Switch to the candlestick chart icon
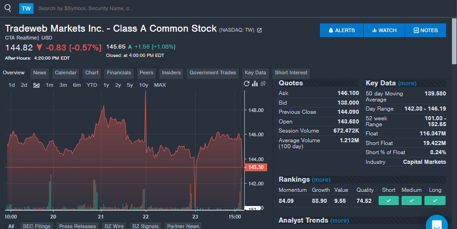The height and width of the screenshot is (229, 457). (x=263, y=84)
